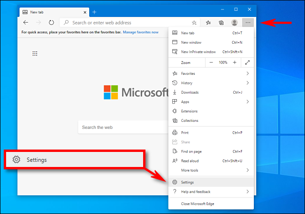Choose New InPrivate window
The height and width of the screenshot is (214, 305).
[198, 52]
